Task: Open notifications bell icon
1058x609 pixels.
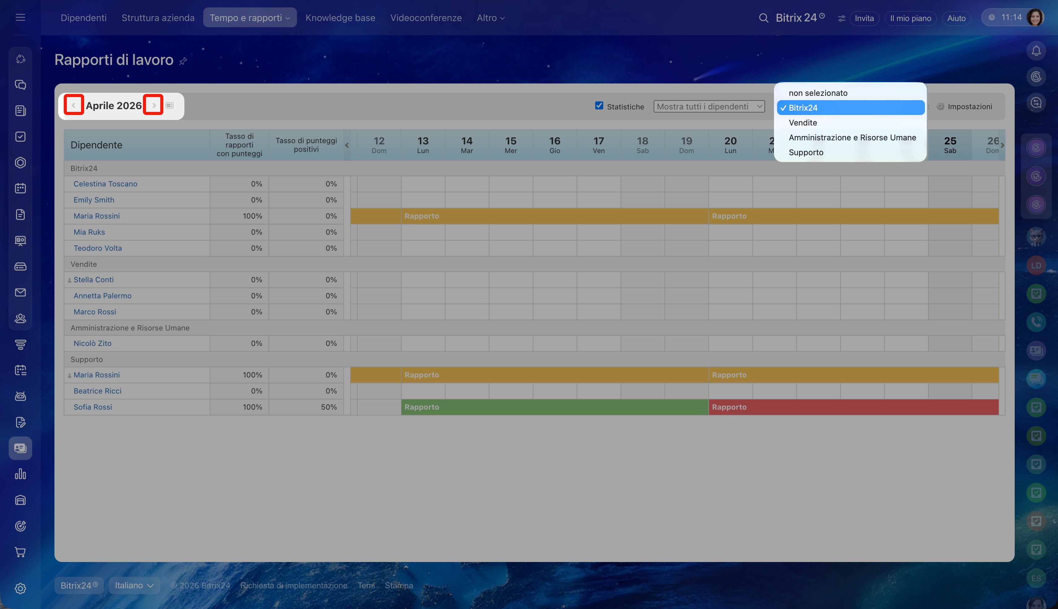Action: point(1036,51)
